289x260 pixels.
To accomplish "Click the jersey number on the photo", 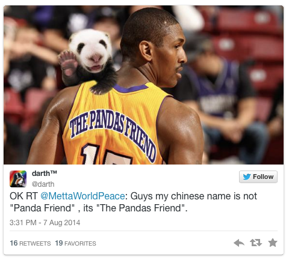I will (x=107, y=154).
